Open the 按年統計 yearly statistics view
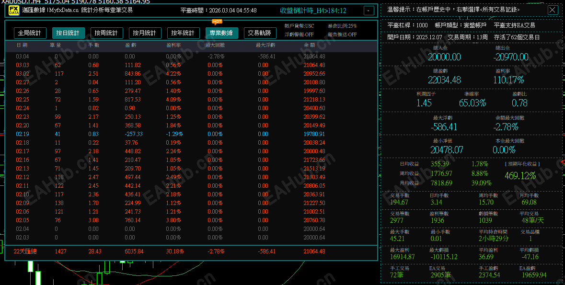Screen dimensions: 565x285 (x=183, y=33)
